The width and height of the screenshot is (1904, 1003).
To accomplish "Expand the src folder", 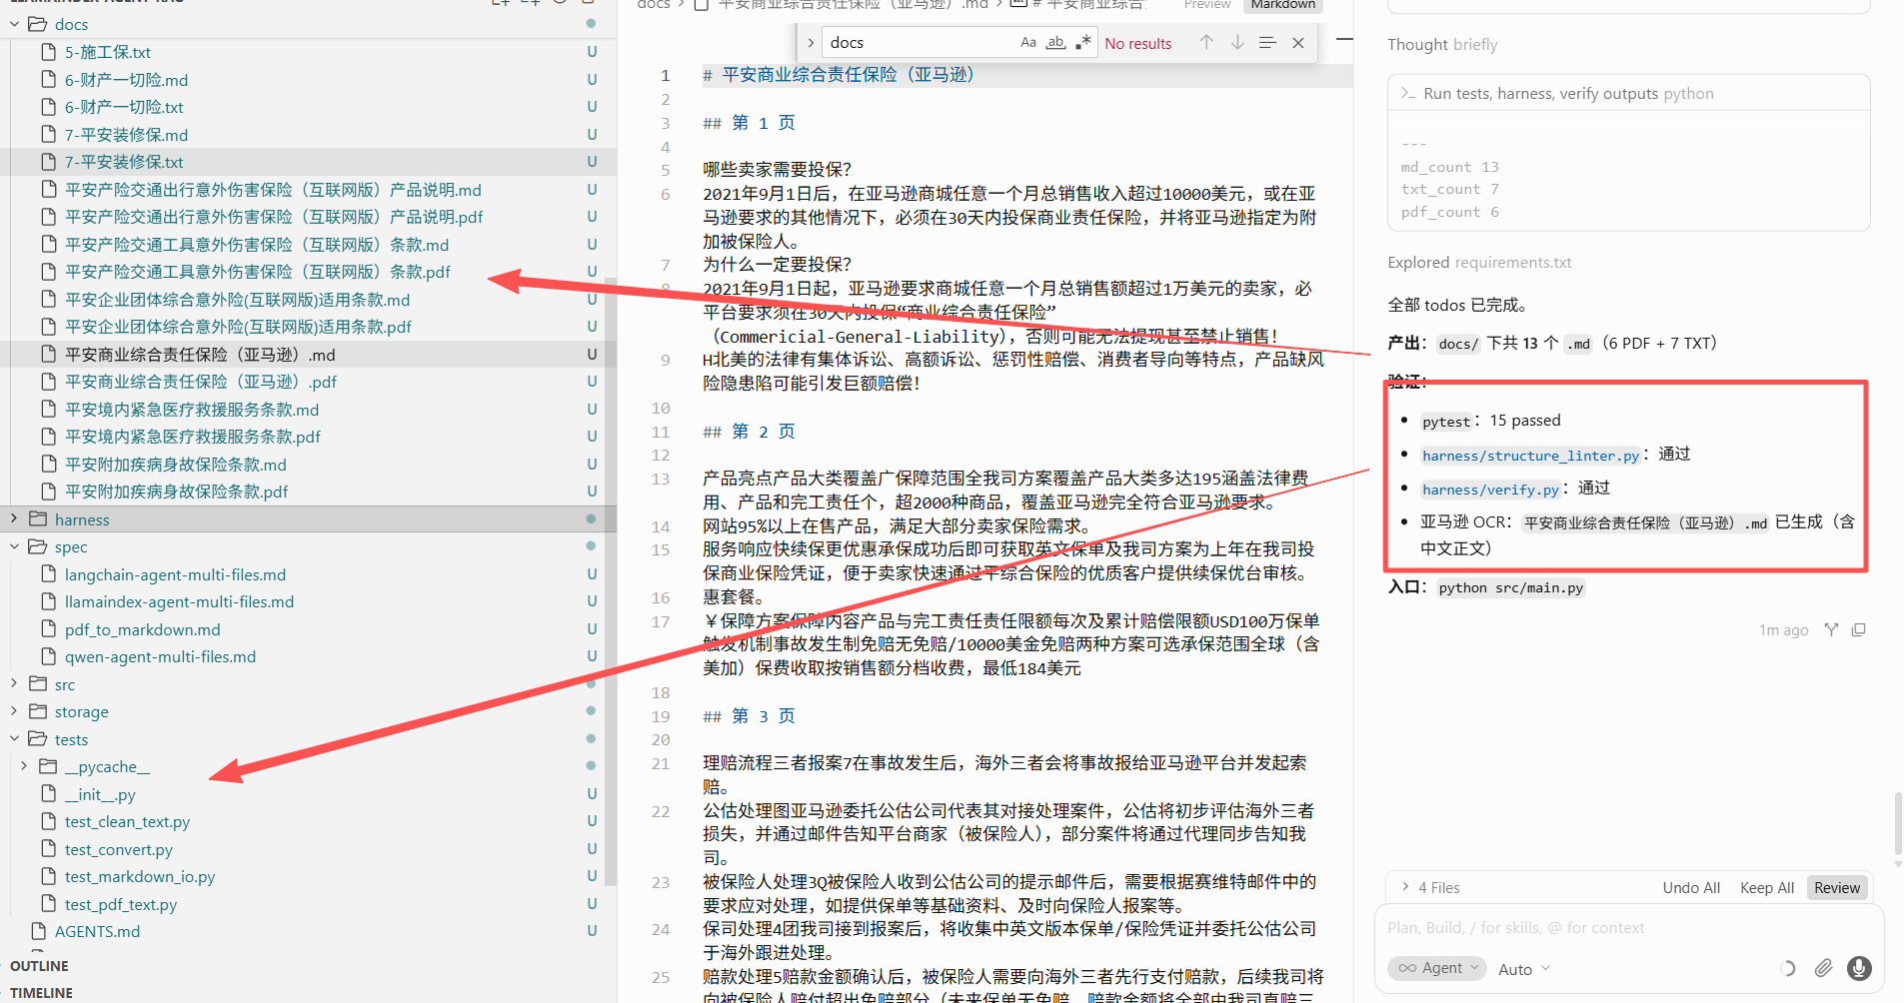I will tap(15, 684).
